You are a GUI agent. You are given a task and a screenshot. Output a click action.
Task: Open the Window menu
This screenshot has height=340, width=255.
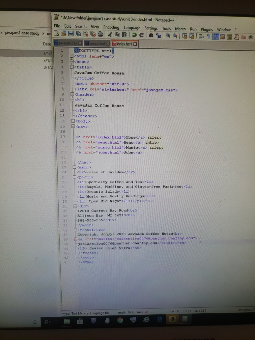[224, 30]
